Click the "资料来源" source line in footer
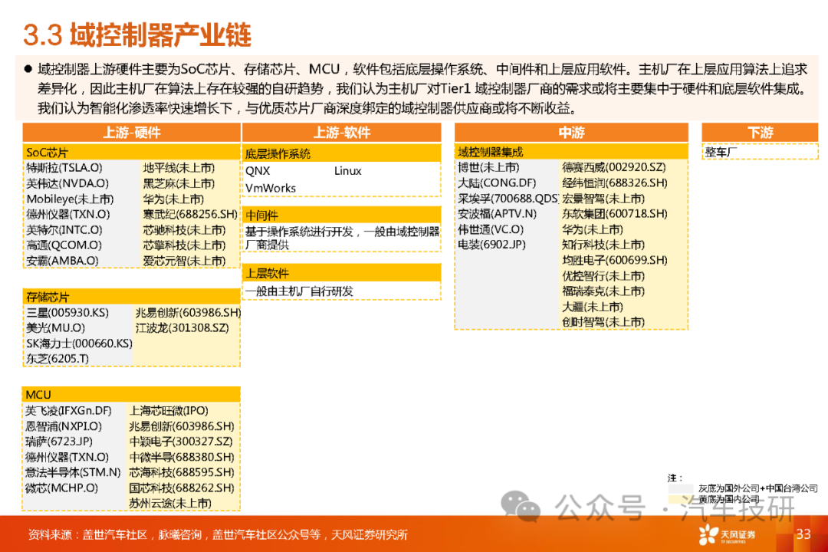 218,535
